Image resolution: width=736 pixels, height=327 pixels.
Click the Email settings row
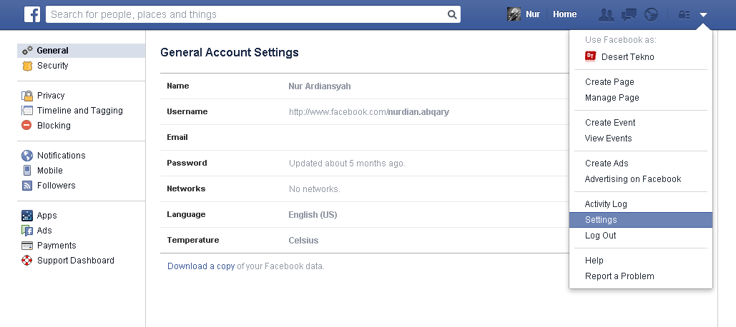365,138
